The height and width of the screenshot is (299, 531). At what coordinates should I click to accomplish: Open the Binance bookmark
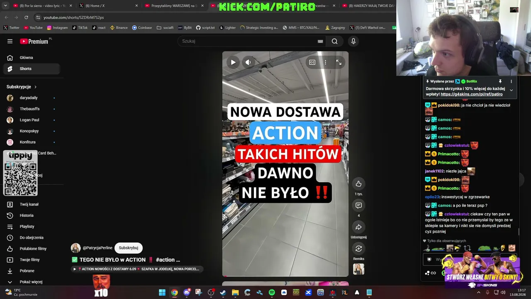tap(119, 28)
